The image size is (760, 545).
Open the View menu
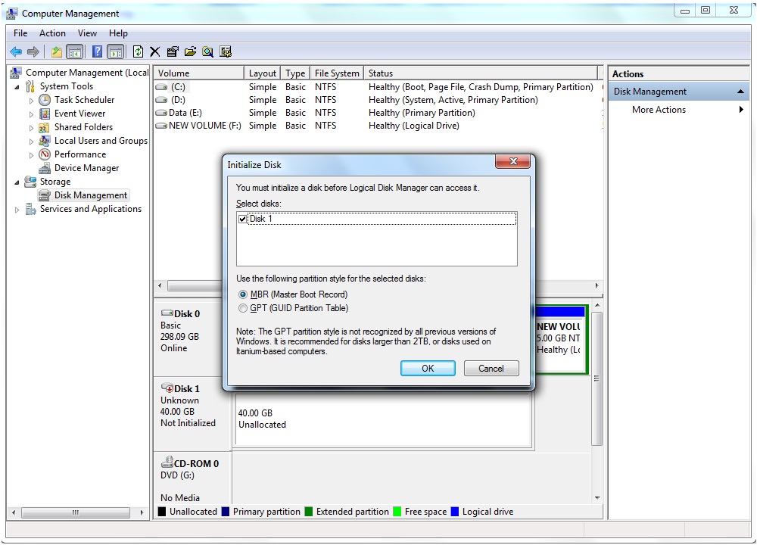tap(87, 33)
